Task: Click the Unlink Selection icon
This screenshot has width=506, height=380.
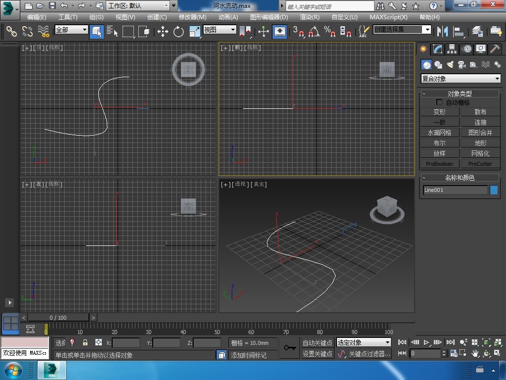Action: [x=28, y=31]
